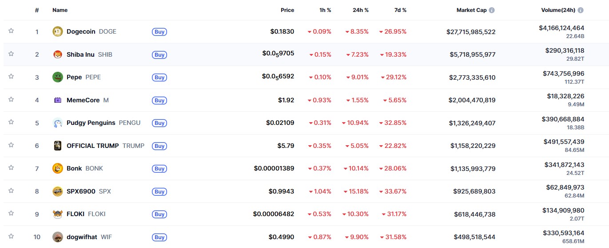Toggle the watchlist star for MemeCore
The image size is (609, 248).
(x=11, y=100)
